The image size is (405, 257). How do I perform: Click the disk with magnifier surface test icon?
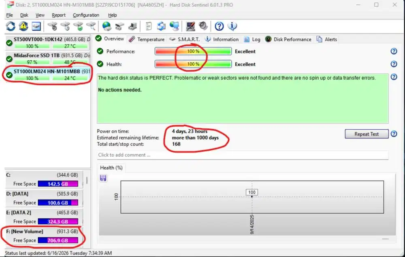pos(91,26)
